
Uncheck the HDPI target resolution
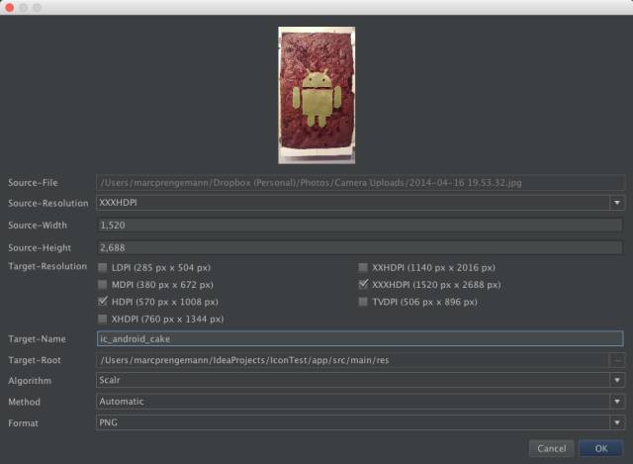click(103, 302)
